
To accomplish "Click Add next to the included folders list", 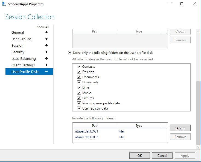I will coord(180,128).
